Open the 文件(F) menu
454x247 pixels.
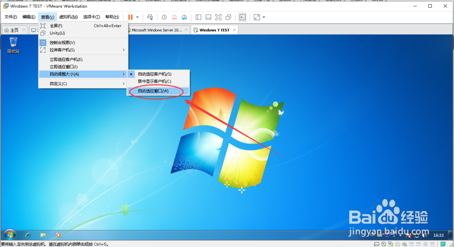[x=11, y=17]
